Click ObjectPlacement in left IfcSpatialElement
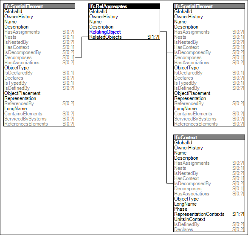 click(23, 93)
